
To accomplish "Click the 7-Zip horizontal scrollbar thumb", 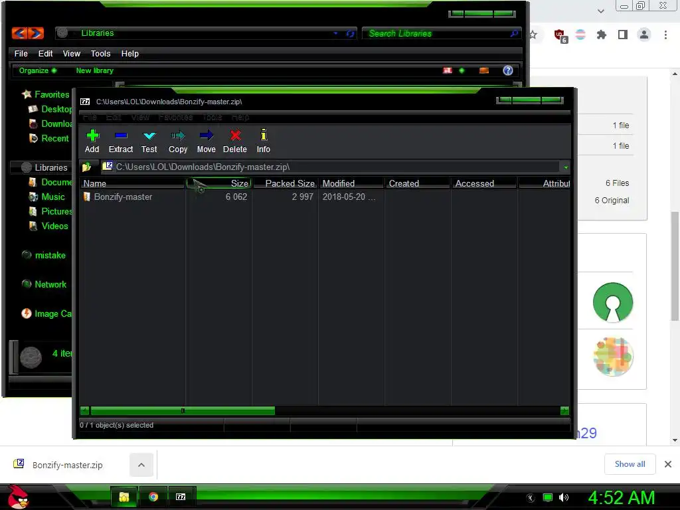I will 183,410.
